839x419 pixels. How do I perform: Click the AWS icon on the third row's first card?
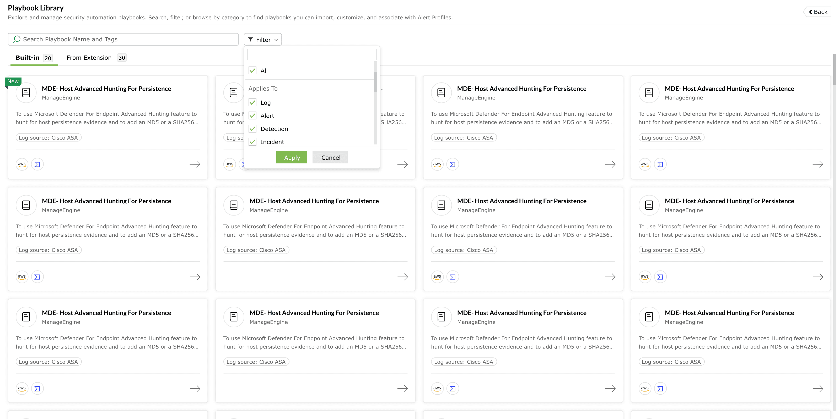coord(22,388)
